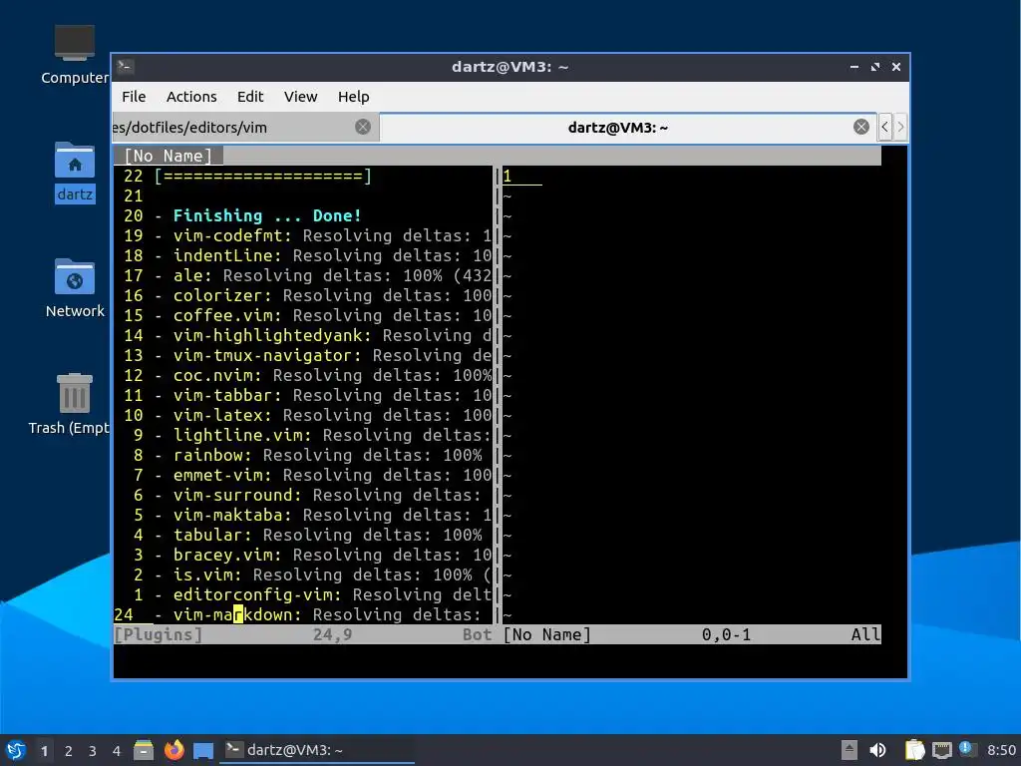
Task: Select the dartz@VM3 terminal tab
Action: [627, 127]
